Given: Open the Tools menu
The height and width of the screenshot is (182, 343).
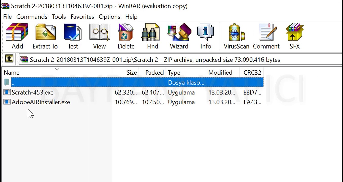Looking at the screenshot, I should tap(59, 17).
